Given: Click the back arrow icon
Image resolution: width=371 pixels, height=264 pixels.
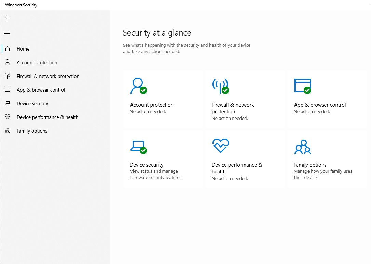Looking at the screenshot, I should (x=7, y=17).
